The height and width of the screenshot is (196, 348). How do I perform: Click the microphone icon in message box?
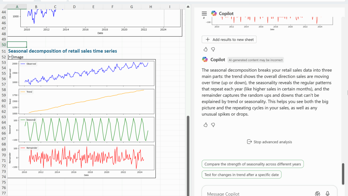point(328,194)
